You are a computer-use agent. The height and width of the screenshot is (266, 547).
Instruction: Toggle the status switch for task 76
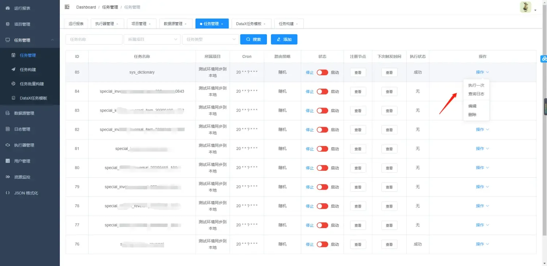pos(322,244)
